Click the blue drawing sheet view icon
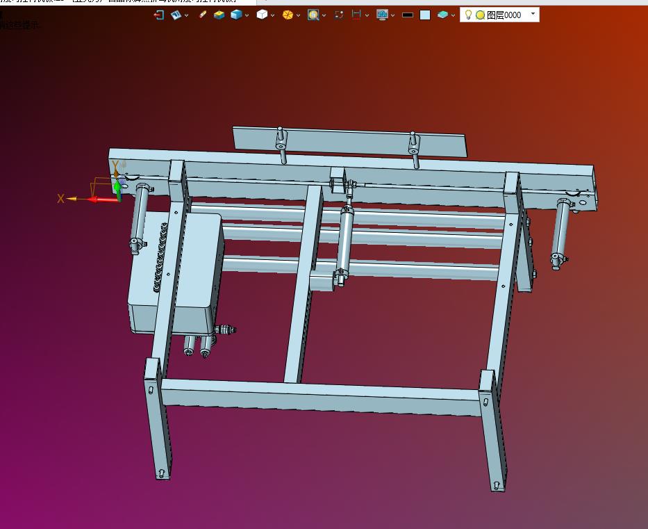The image size is (648, 529). tap(176, 15)
